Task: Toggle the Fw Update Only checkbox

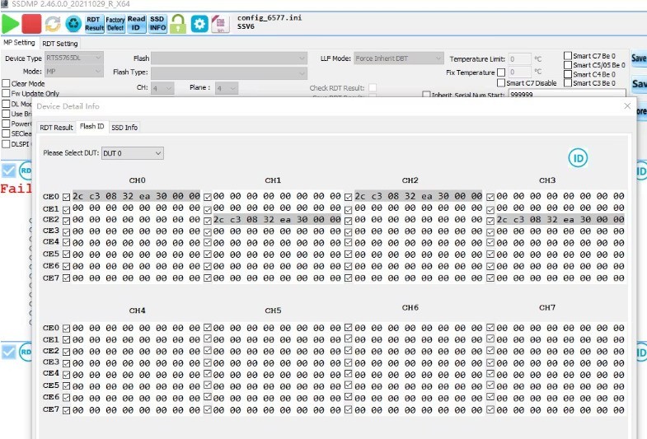Action: point(7,94)
